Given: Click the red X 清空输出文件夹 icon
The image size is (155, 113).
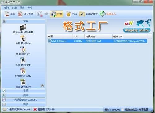Looking at the screenshot, I should tap(35, 109).
